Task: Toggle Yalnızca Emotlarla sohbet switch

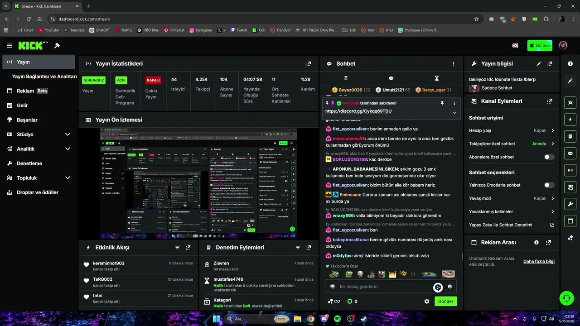Action: point(549,185)
